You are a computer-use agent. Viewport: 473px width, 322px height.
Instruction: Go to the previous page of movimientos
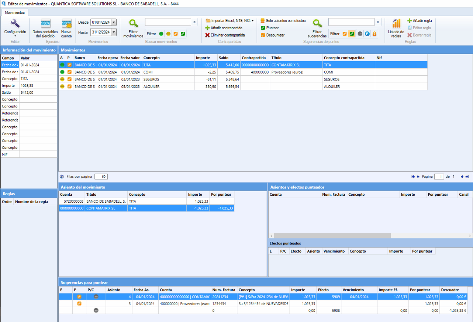418,177
